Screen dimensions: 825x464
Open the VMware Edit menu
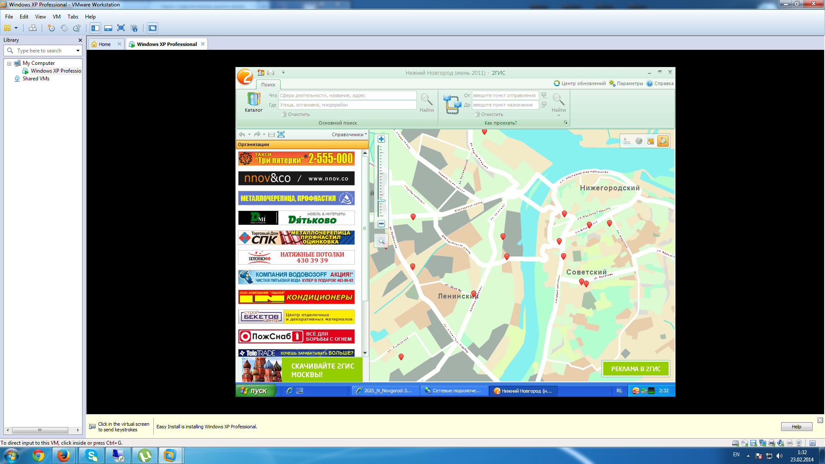pos(24,17)
